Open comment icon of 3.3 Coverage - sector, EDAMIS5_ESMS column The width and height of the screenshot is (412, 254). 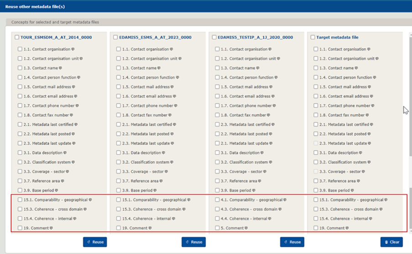click(167, 172)
